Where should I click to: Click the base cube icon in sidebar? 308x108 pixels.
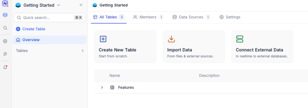coord(18,5)
